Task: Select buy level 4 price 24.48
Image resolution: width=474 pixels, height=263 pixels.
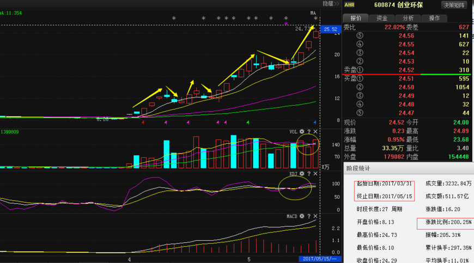Action: pos(406,104)
